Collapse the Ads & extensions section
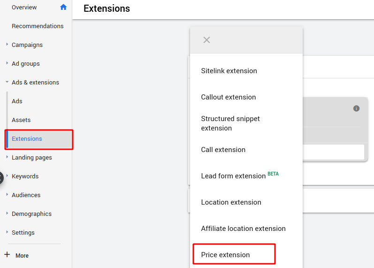Viewport: 374px width, 268px height. pos(7,82)
